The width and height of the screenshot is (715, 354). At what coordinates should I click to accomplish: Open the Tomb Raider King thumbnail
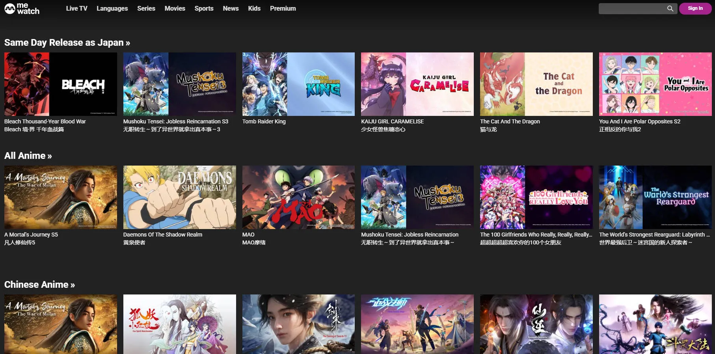pos(298,84)
